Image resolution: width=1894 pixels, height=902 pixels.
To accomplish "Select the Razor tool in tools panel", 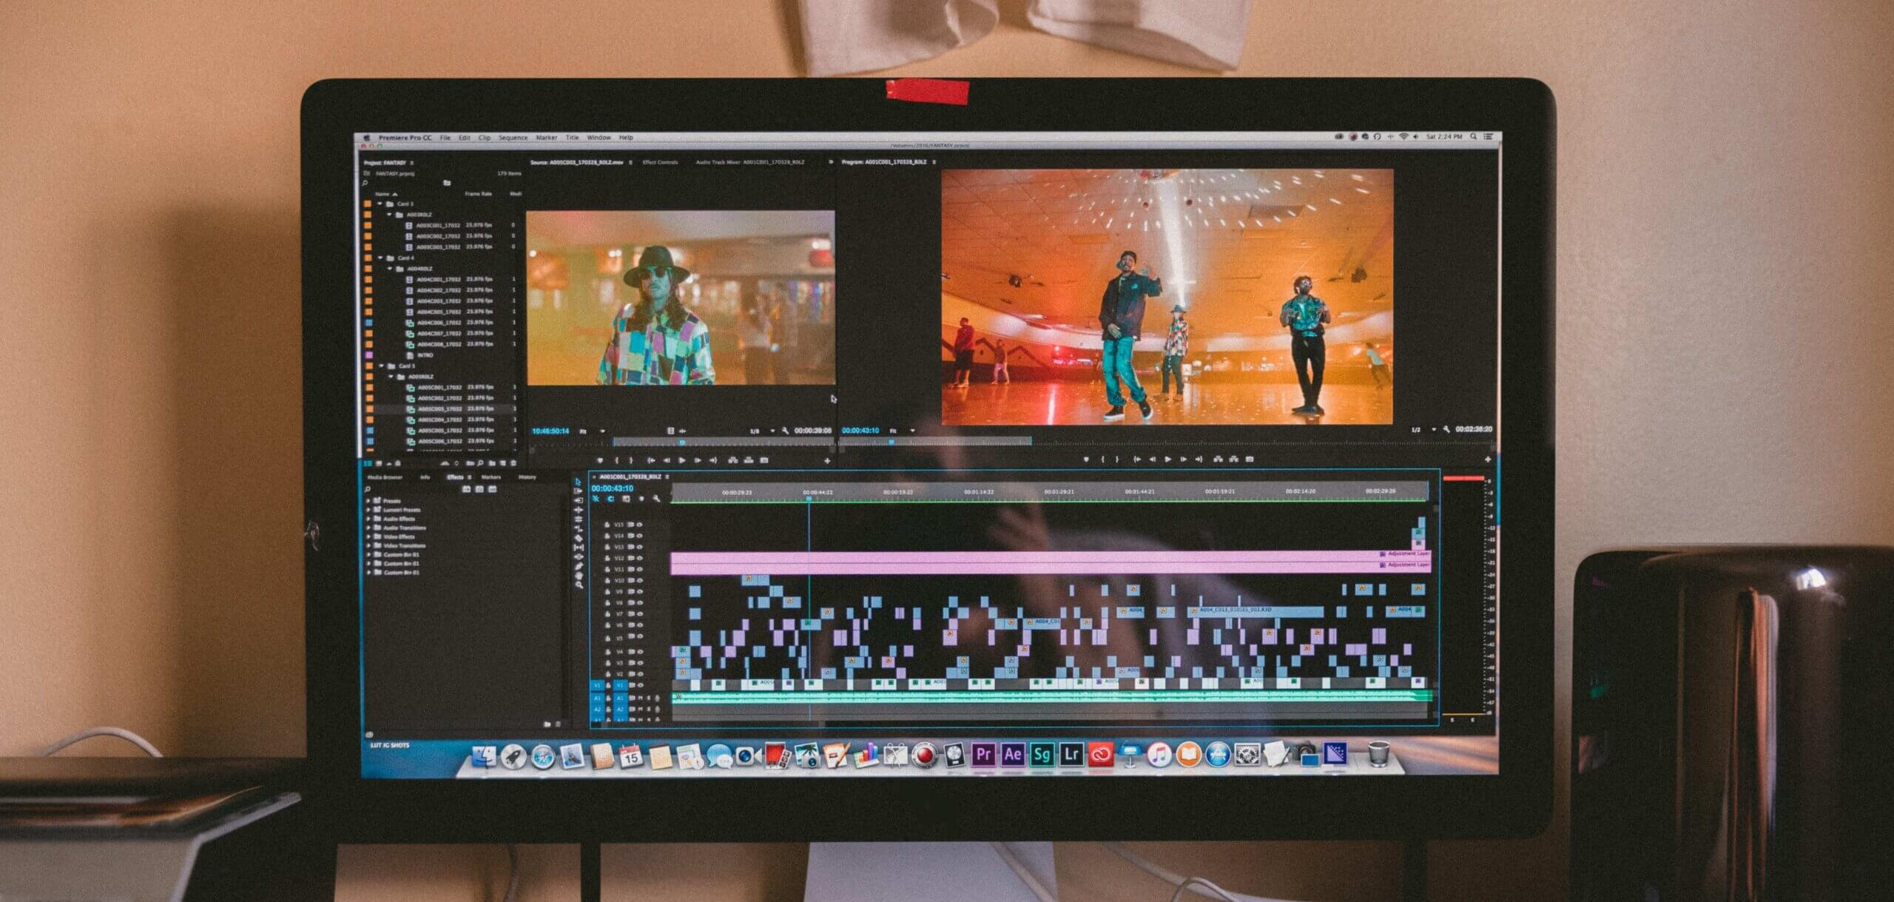I will pyautogui.click(x=579, y=539).
